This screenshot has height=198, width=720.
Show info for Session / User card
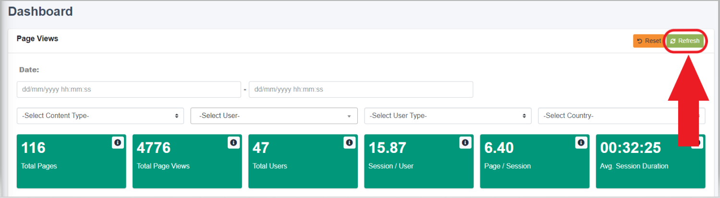pyautogui.click(x=465, y=142)
